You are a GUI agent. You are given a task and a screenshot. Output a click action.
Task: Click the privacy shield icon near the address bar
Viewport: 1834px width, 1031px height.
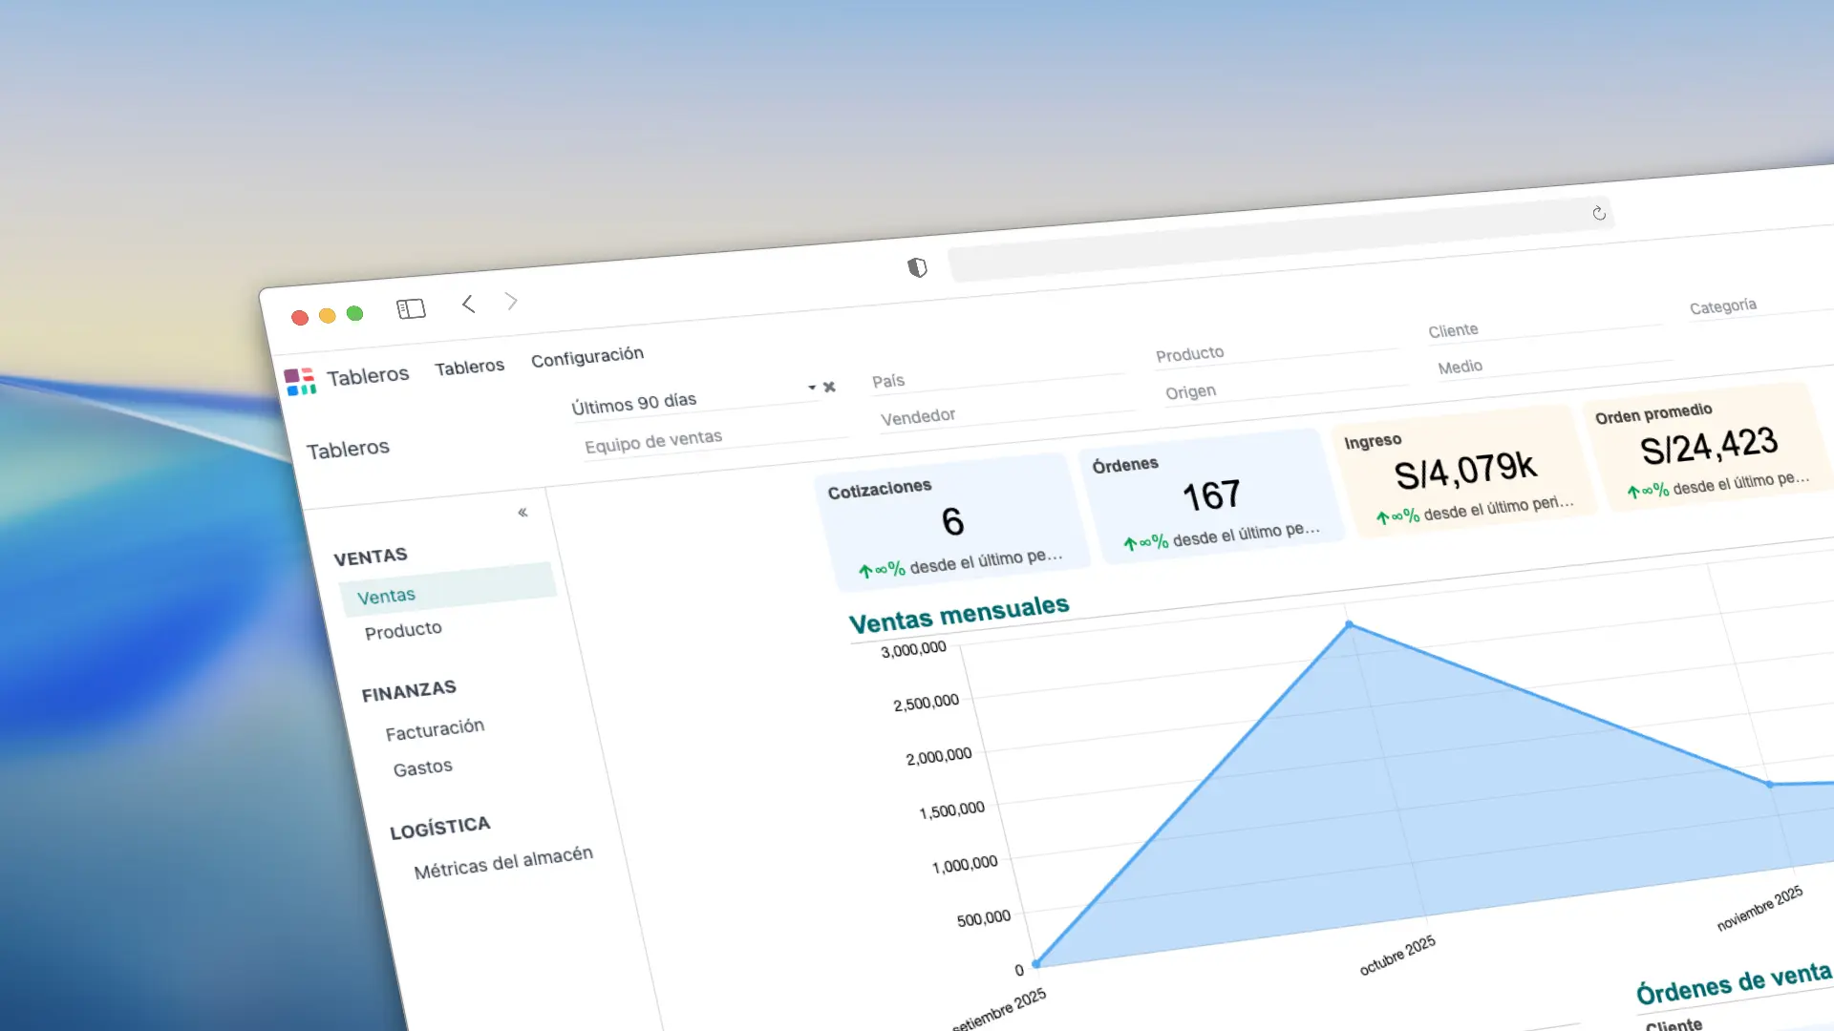pyautogui.click(x=916, y=267)
